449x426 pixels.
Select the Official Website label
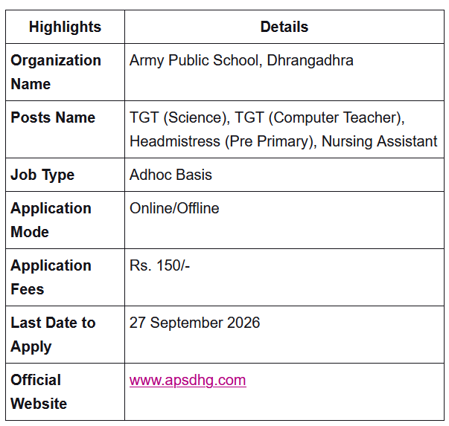tap(39, 392)
